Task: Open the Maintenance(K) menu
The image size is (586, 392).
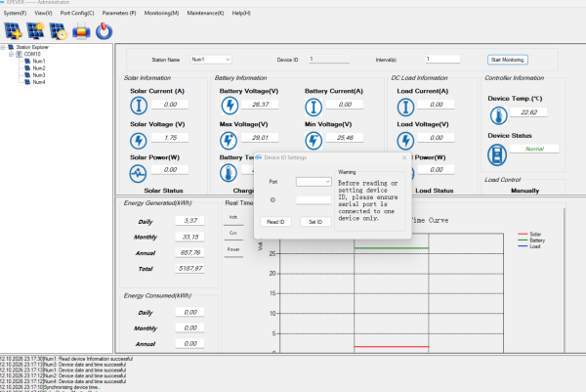Action: click(205, 13)
